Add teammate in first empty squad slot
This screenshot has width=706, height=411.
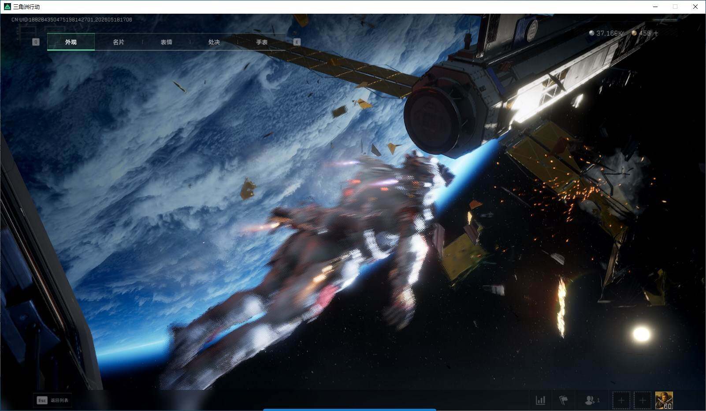point(621,400)
